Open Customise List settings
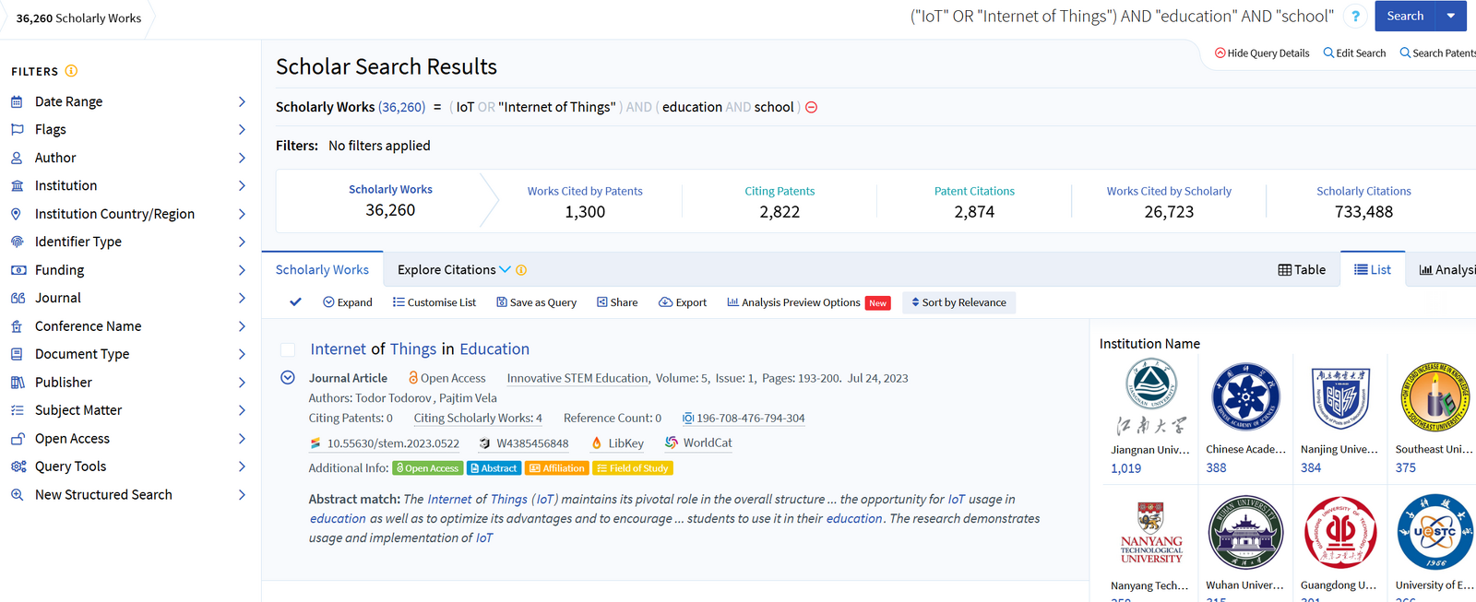 [x=434, y=302]
